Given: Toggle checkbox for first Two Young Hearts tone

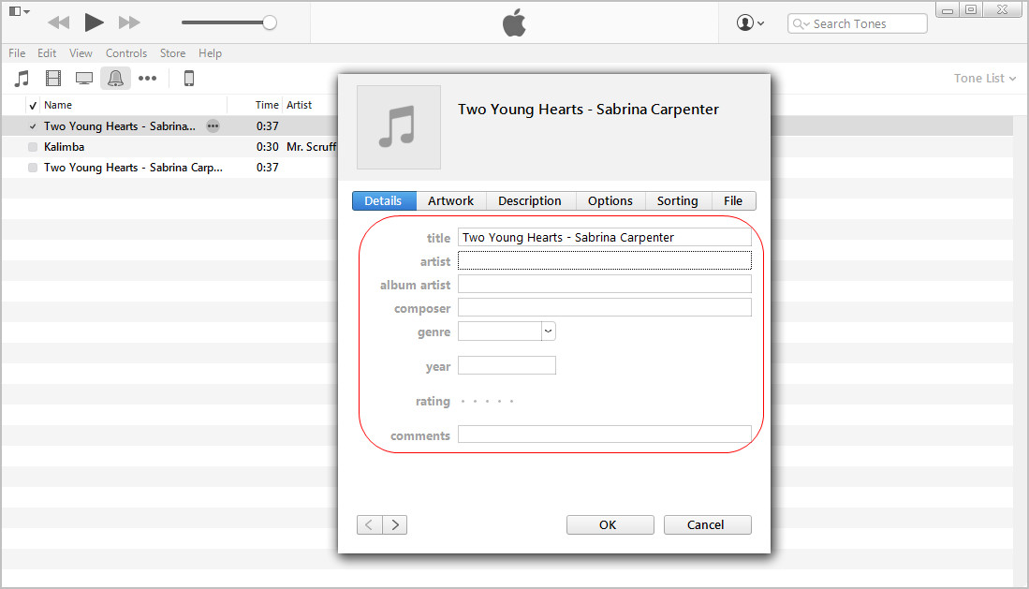Looking at the screenshot, I should 33,126.
